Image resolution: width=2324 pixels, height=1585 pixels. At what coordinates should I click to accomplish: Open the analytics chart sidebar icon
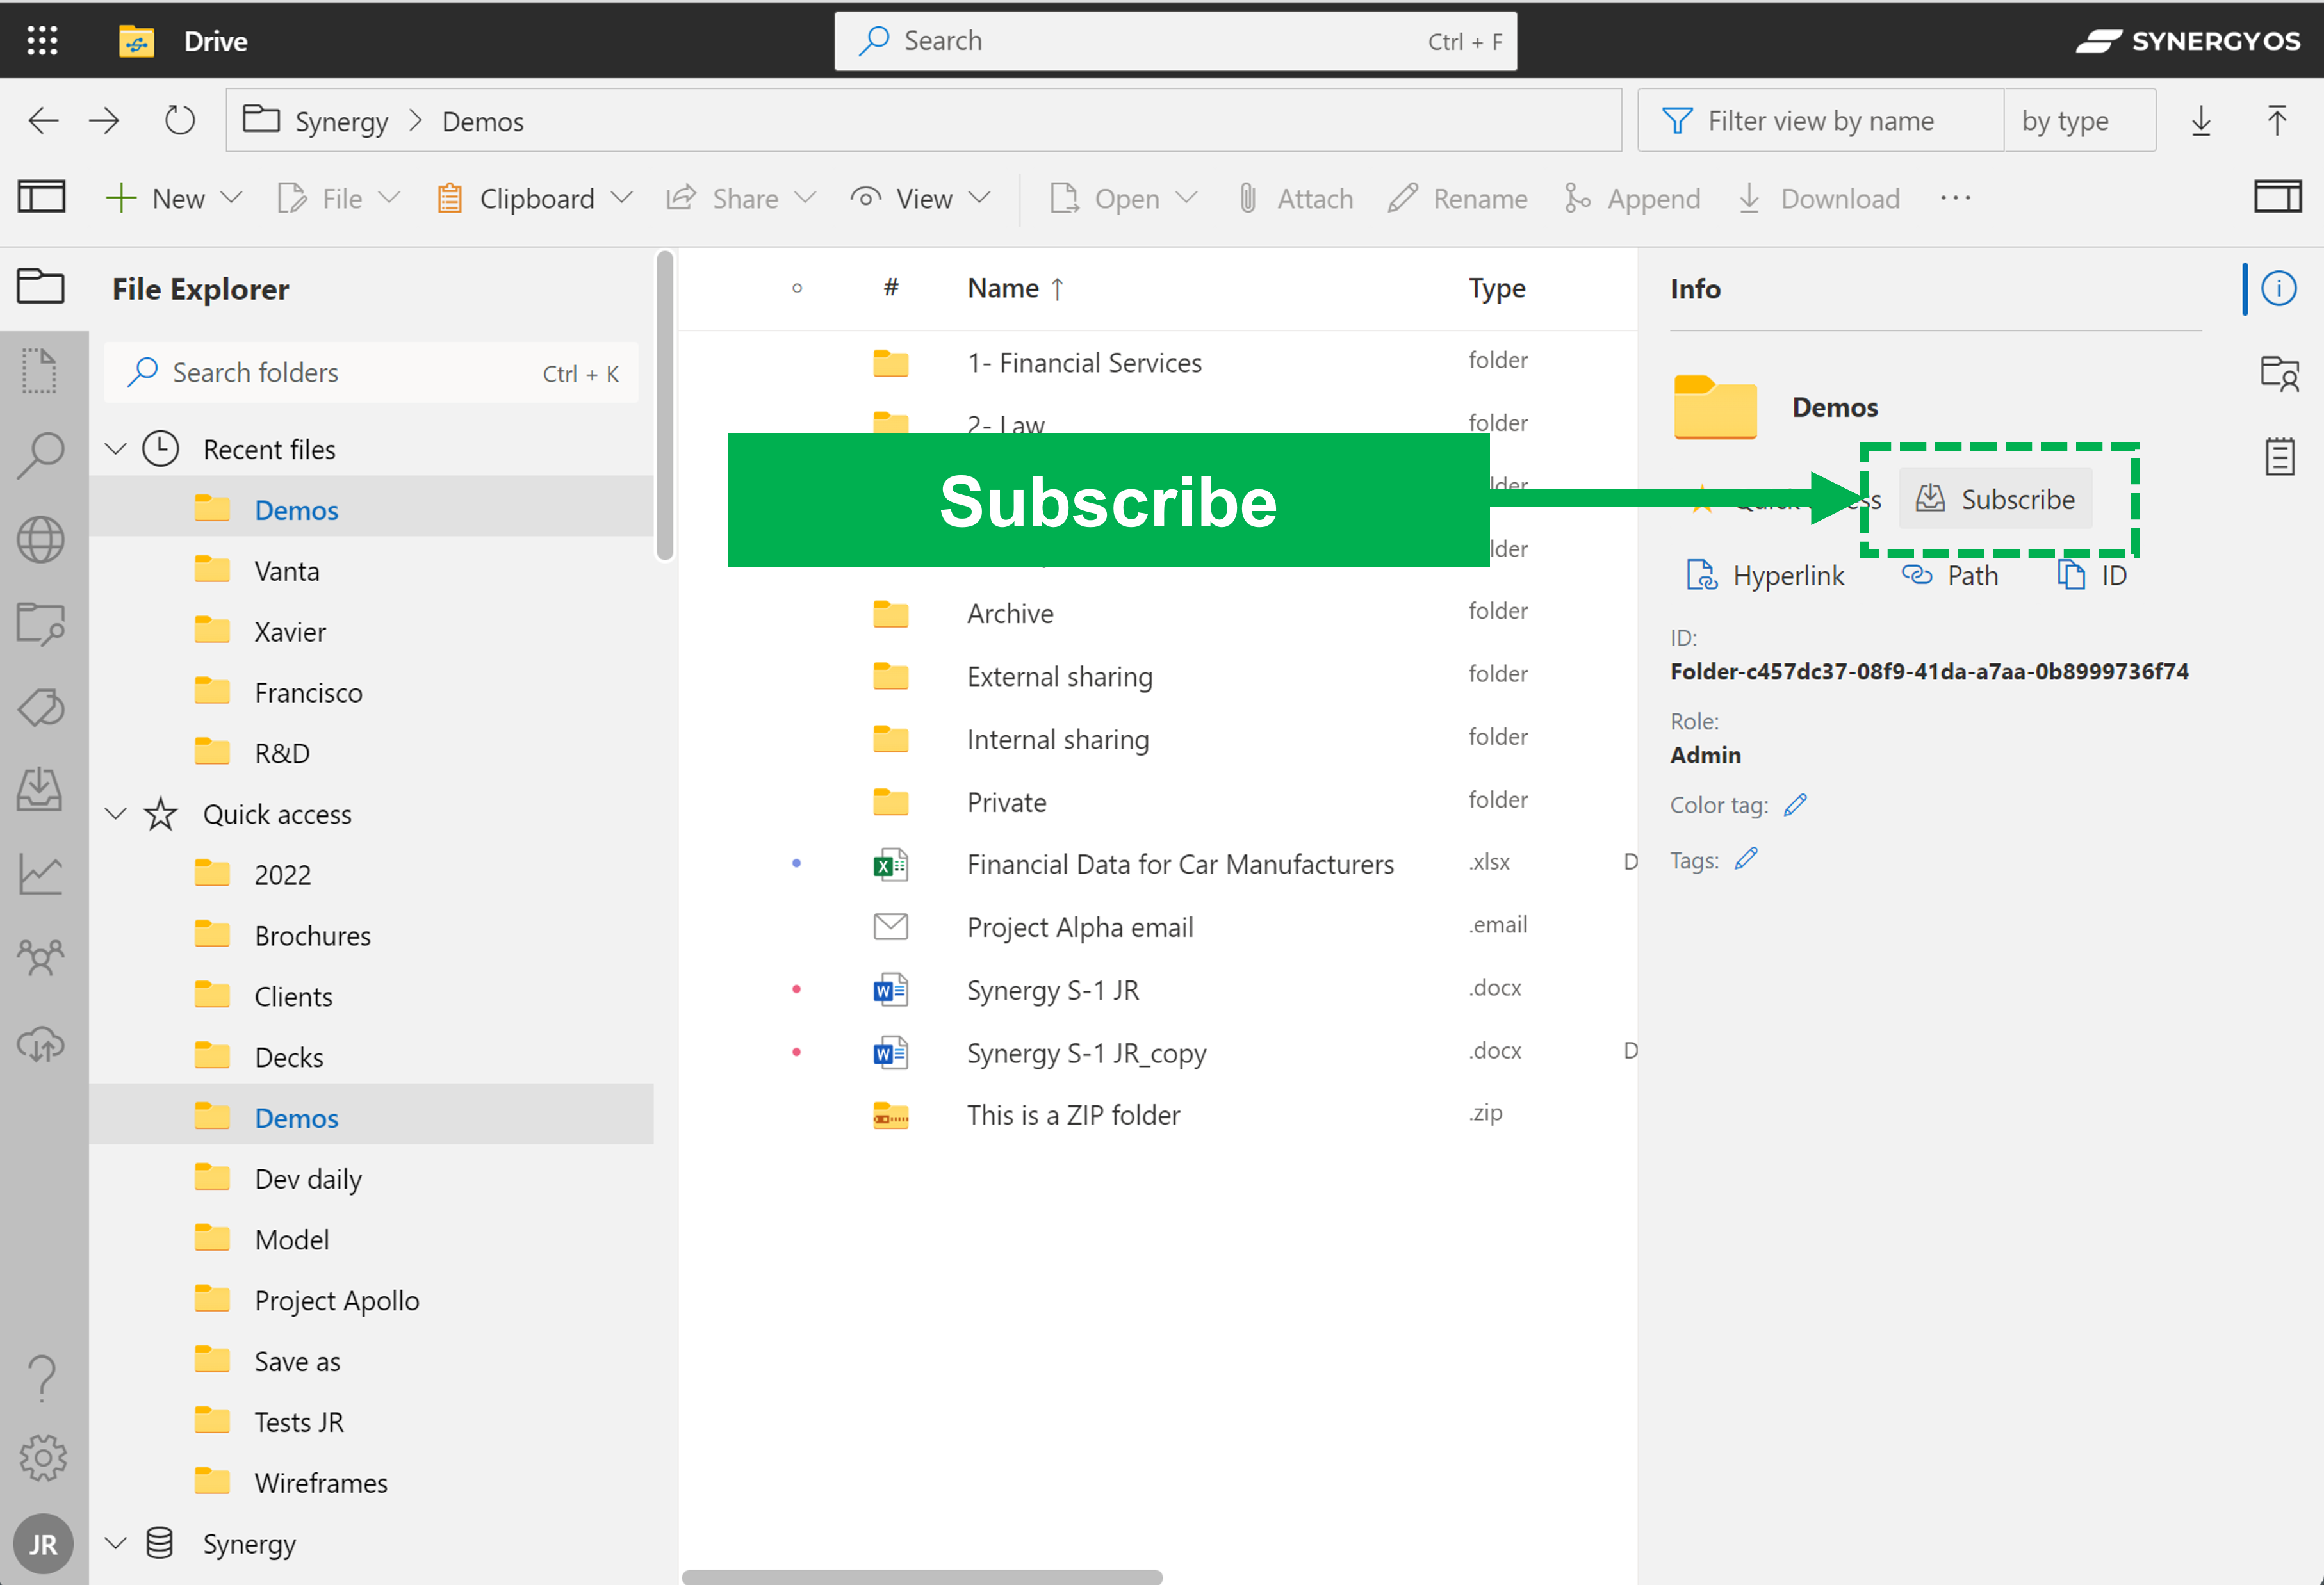41,874
